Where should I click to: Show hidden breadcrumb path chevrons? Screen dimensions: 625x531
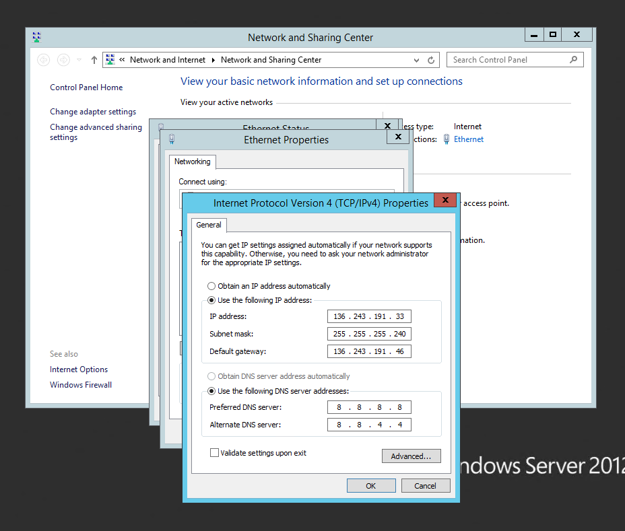[122, 60]
